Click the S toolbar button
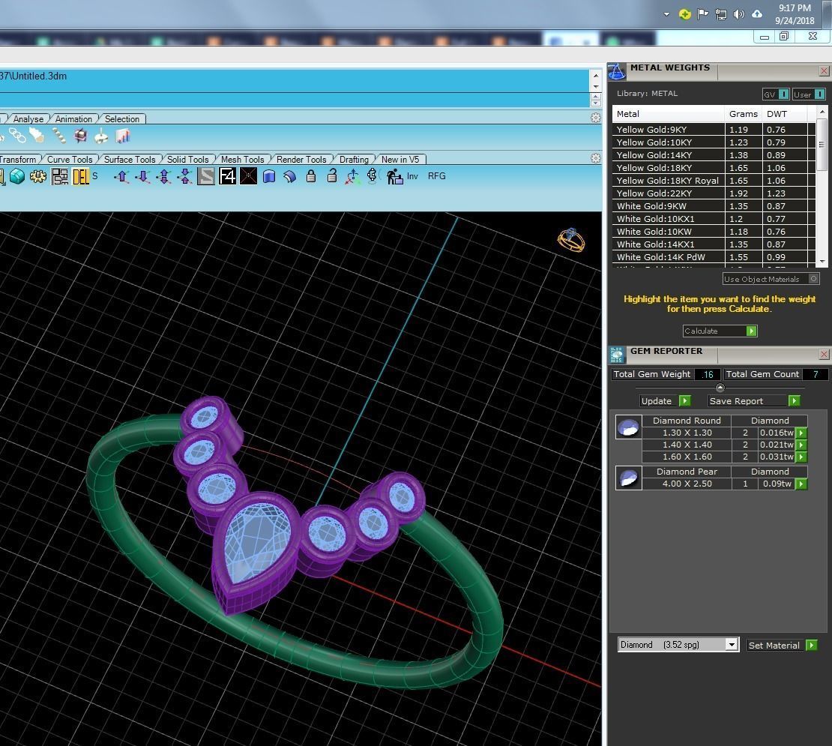Viewport: 832px width, 746px height. 95,175
